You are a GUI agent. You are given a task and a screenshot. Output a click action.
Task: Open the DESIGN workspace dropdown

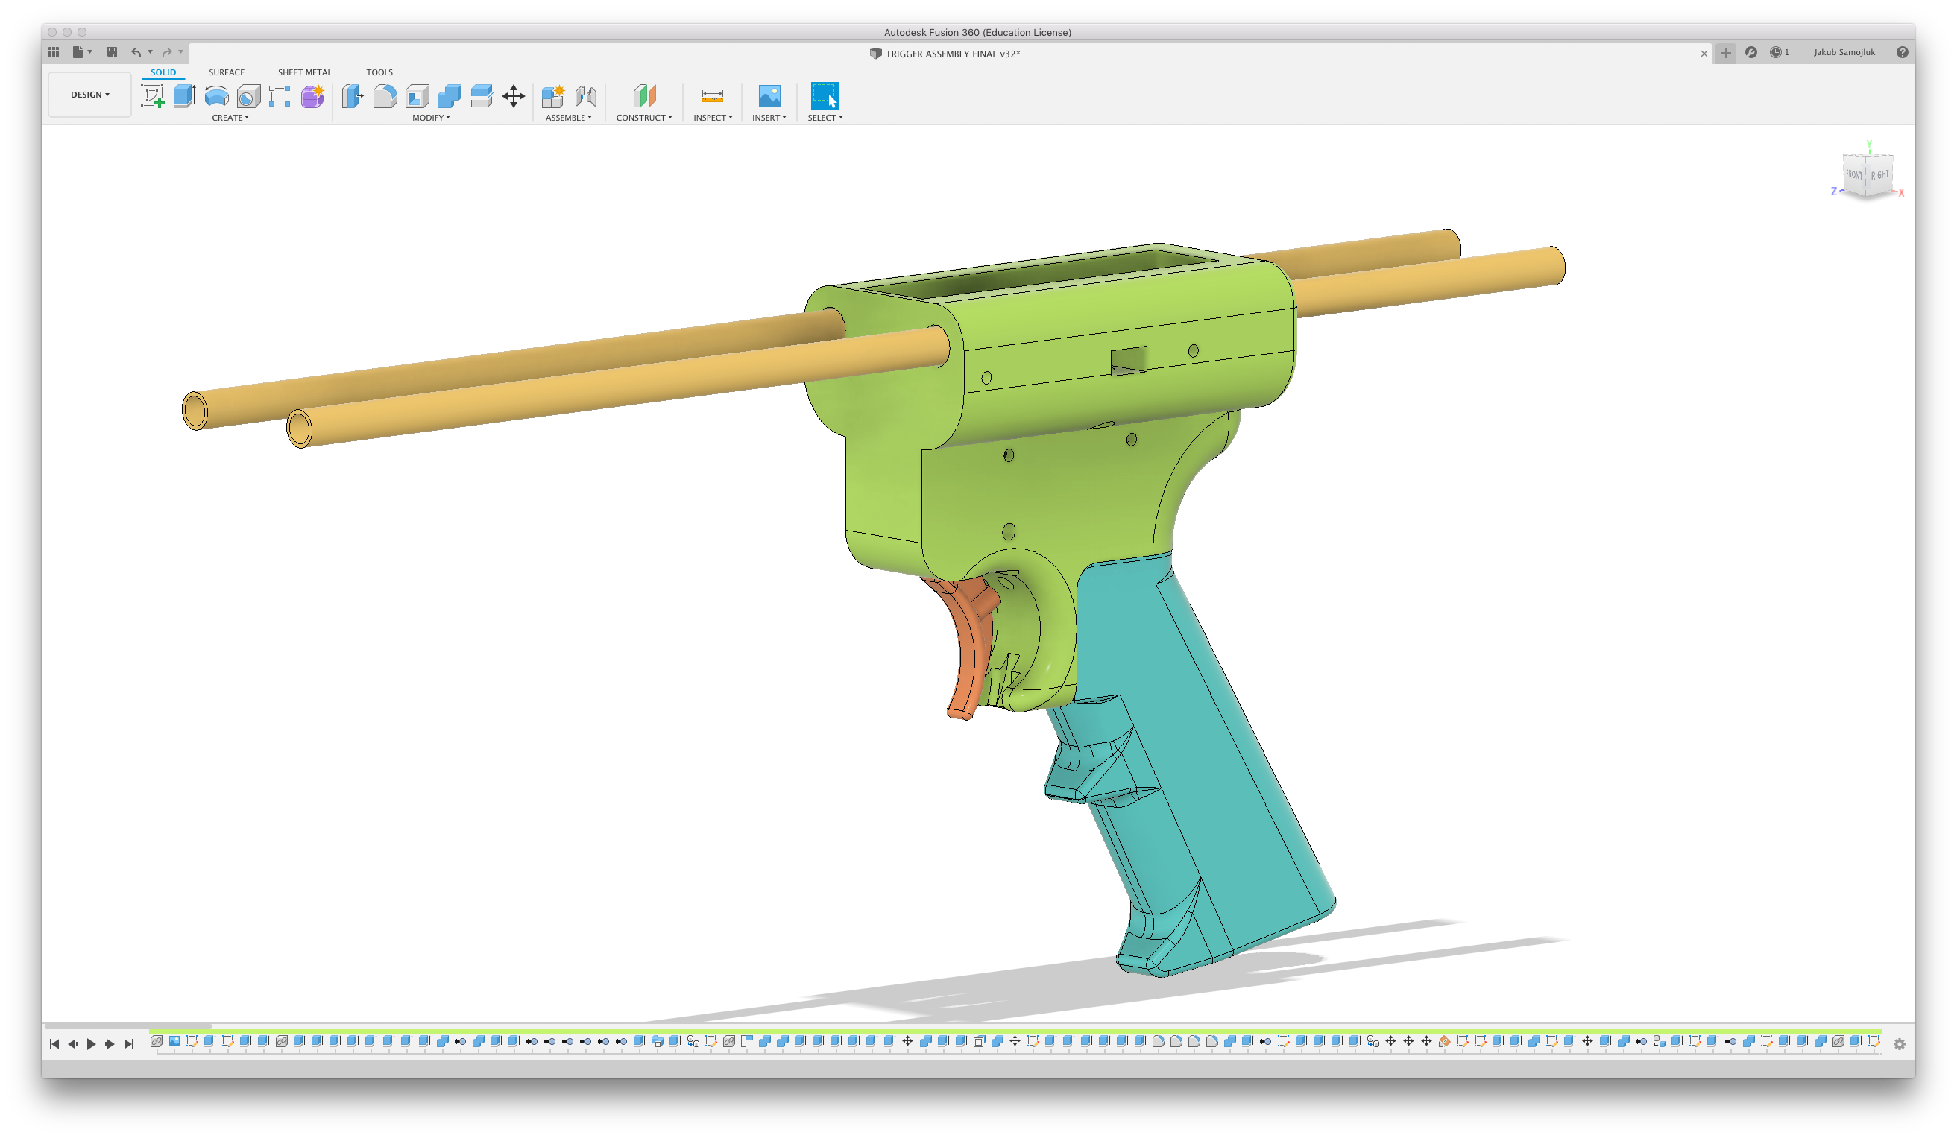[89, 95]
